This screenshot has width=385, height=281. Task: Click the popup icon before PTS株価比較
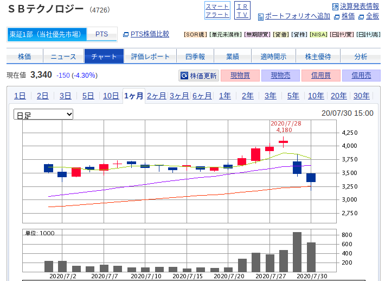pyautogui.click(x=125, y=34)
